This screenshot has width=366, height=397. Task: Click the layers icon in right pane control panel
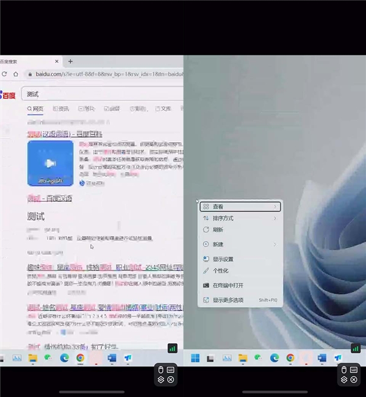344,379
